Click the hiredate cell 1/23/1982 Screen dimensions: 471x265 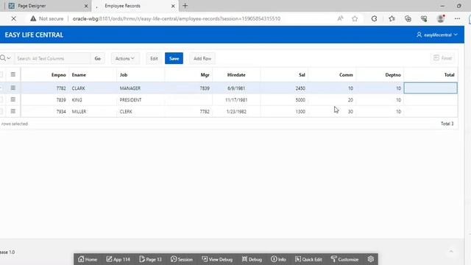[x=236, y=111]
